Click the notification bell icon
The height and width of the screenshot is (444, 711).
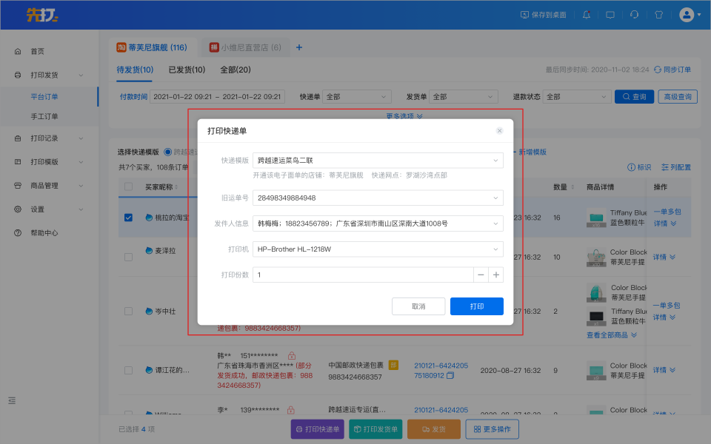point(587,14)
